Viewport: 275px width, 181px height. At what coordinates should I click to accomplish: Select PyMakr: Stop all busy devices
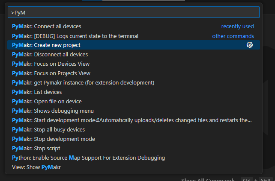(x=48, y=130)
